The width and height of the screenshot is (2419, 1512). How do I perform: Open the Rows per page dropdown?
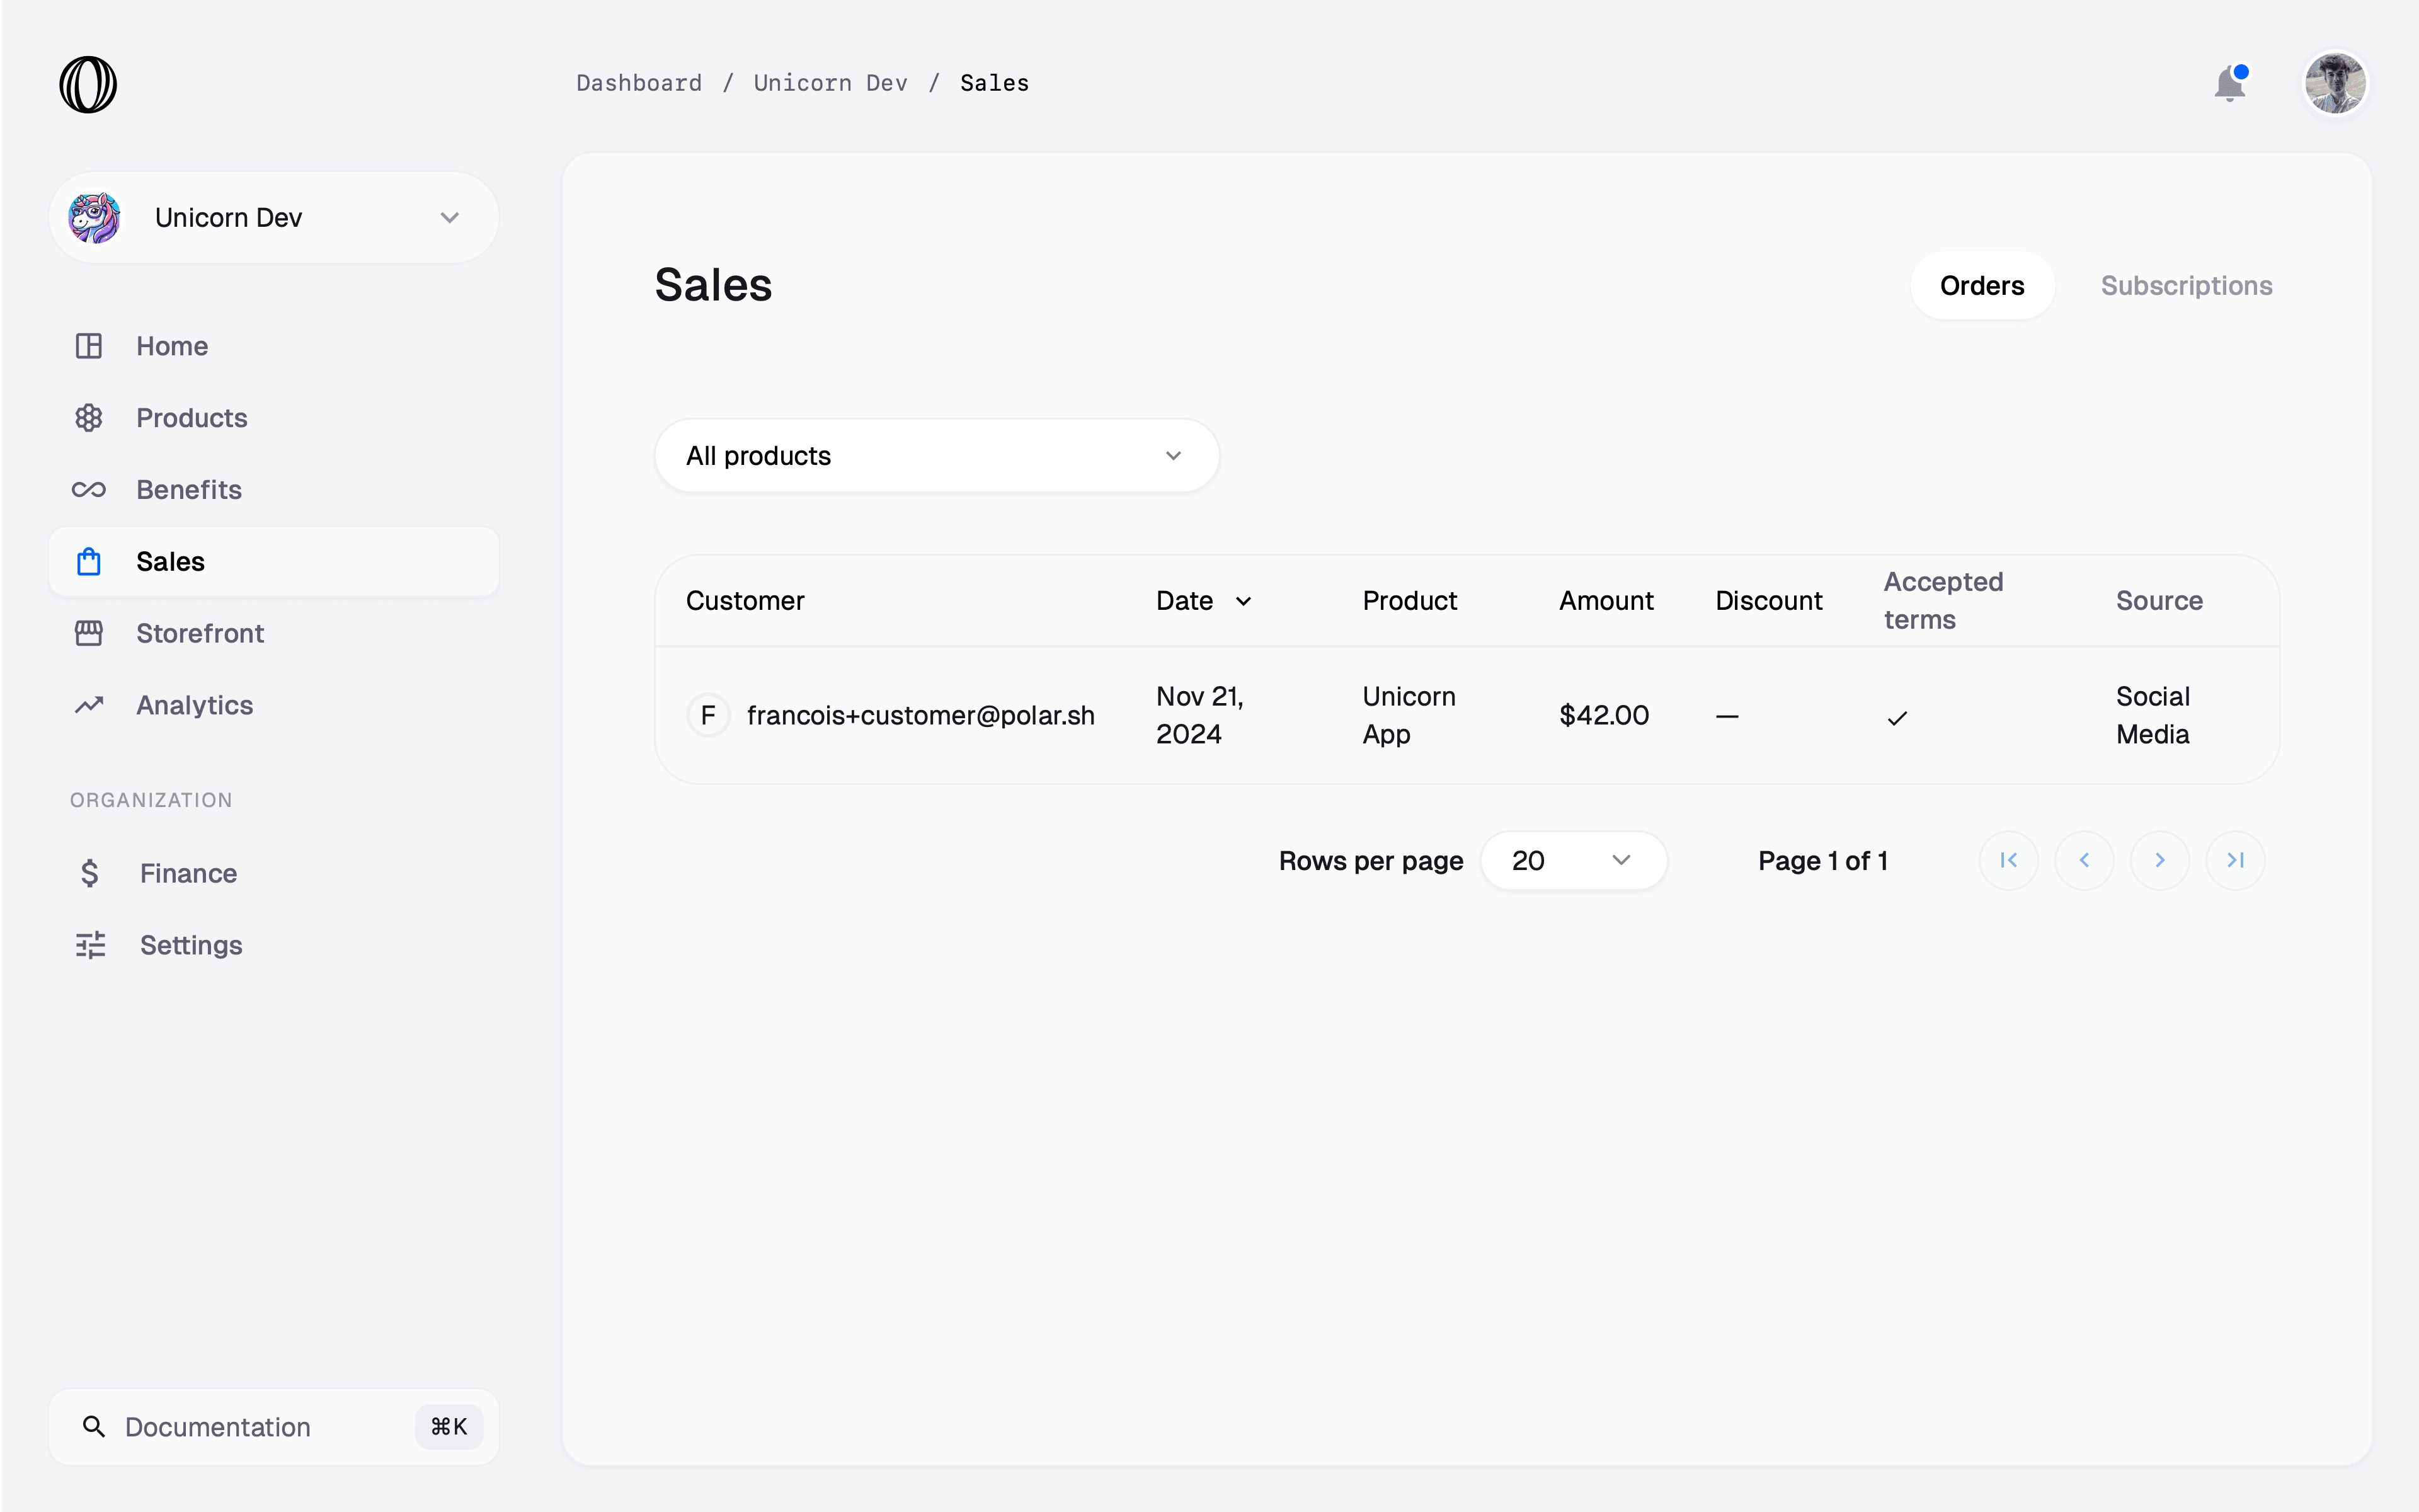(x=1574, y=861)
